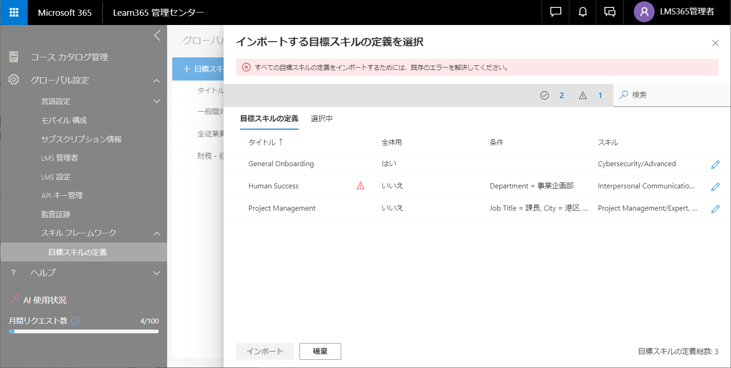Click the 4/100 request count
731x368 pixels.
tap(150, 321)
